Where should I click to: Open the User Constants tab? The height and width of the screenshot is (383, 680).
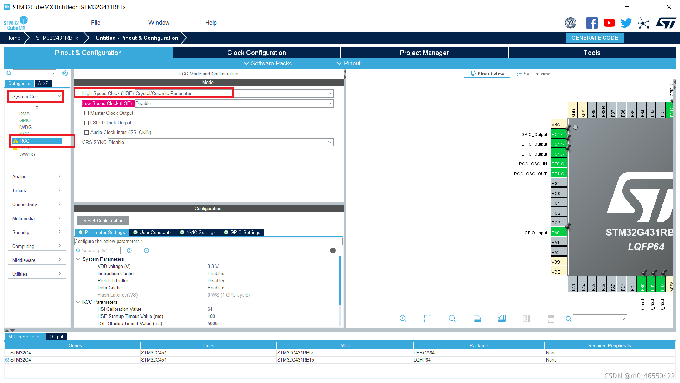[x=152, y=232]
